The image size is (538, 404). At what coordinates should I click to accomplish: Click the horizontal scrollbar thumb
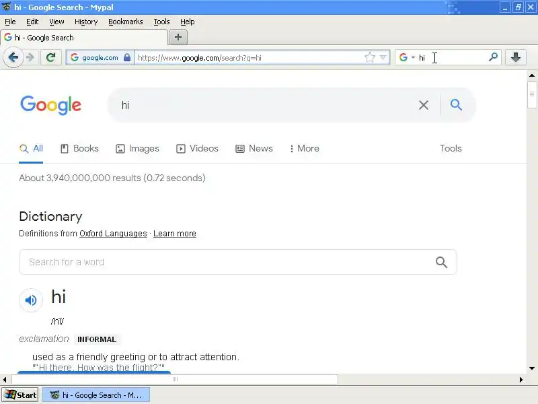[175, 379]
